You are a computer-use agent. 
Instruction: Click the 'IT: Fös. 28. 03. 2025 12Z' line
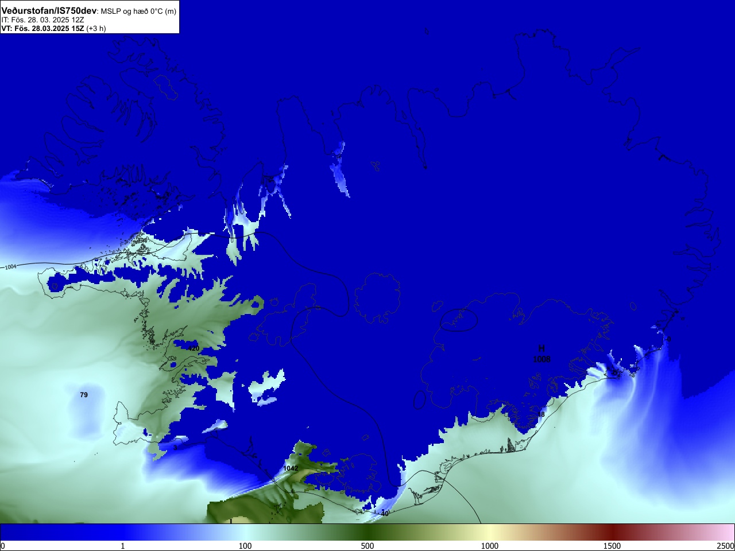tap(42, 20)
